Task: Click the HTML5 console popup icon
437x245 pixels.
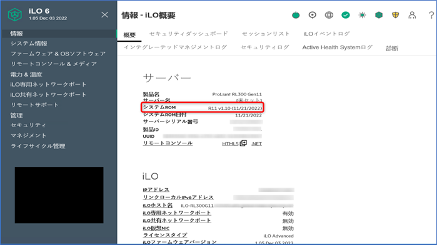Action: pyautogui.click(x=243, y=143)
